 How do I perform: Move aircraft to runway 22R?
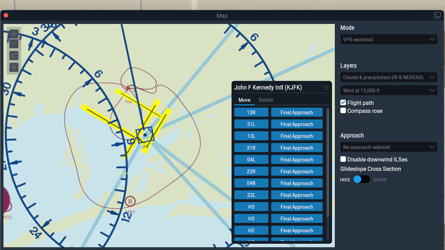click(251, 172)
